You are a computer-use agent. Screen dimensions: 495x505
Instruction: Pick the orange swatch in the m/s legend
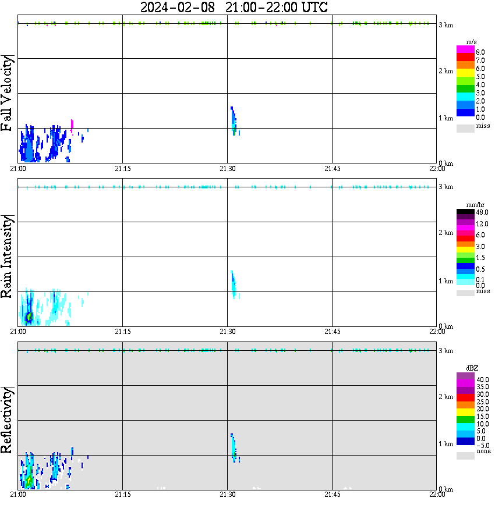465,65
